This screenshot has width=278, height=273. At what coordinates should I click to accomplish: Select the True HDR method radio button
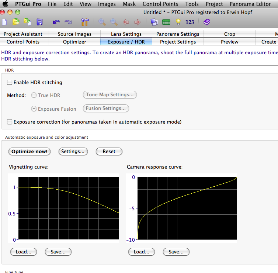click(x=34, y=95)
